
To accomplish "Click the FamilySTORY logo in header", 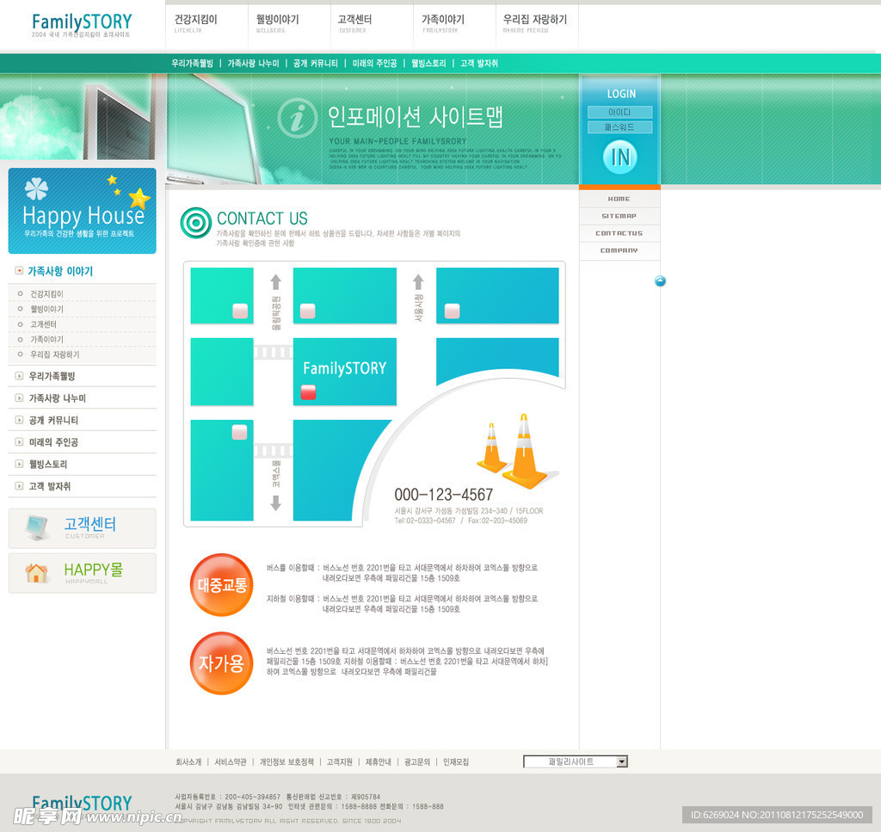I will click(82, 25).
